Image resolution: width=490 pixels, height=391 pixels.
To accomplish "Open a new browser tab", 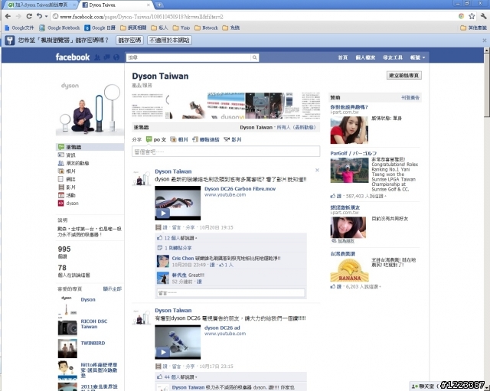I will (159, 5).
